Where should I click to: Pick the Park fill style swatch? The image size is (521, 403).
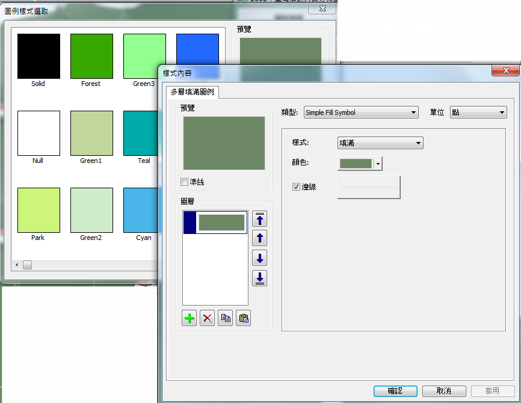coord(39,210)
